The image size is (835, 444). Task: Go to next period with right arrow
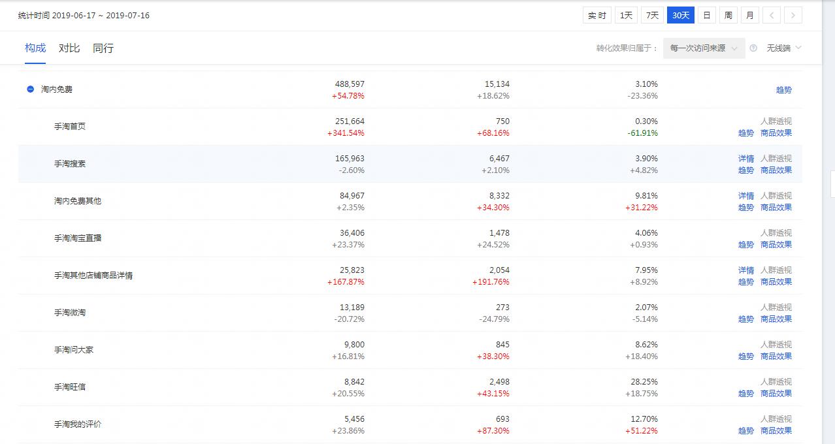[x=793, y=15]
